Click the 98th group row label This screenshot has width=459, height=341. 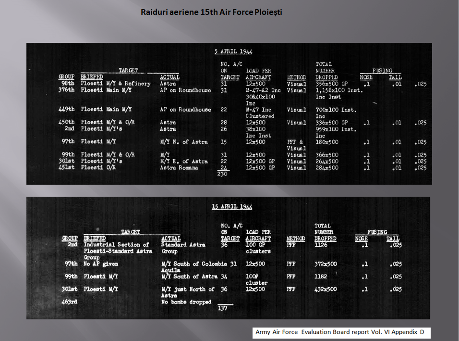[x=68, y=84]
